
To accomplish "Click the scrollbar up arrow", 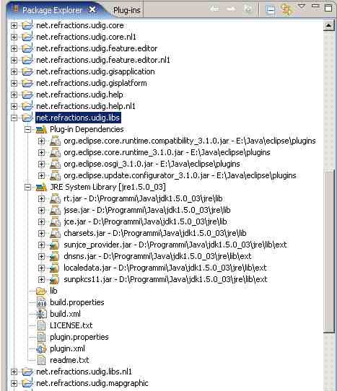I will coord(329,26).
